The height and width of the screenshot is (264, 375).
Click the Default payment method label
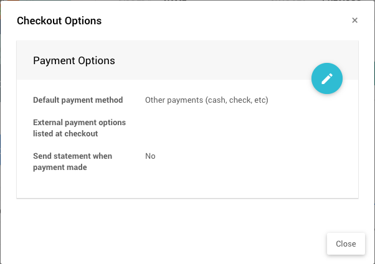click(78, 100)
